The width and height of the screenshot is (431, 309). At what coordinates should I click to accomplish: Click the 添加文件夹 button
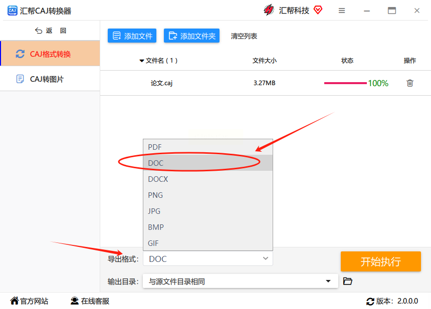pos(191,36)
